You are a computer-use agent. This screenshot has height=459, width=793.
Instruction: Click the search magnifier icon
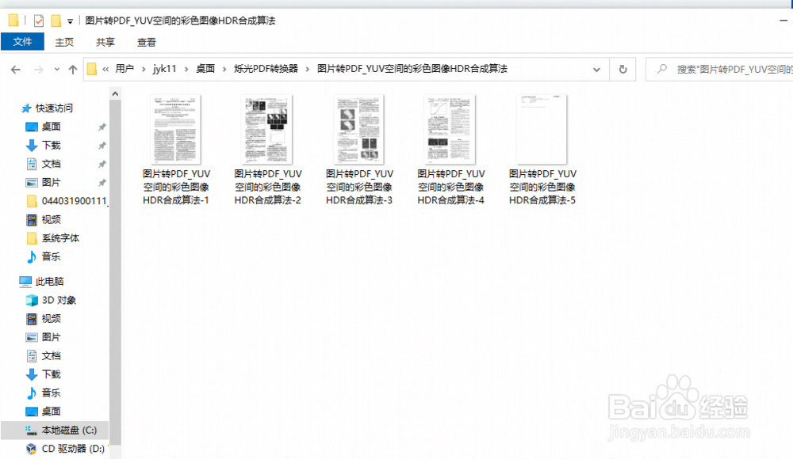click(661, 69)
